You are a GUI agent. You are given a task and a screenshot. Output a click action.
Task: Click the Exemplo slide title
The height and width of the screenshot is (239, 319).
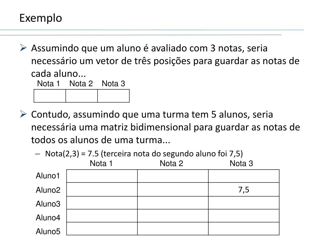[41, 18]
